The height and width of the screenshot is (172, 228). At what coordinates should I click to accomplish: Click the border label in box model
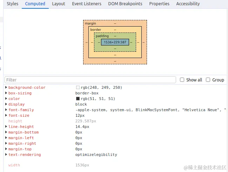click(x=96, y=30)
